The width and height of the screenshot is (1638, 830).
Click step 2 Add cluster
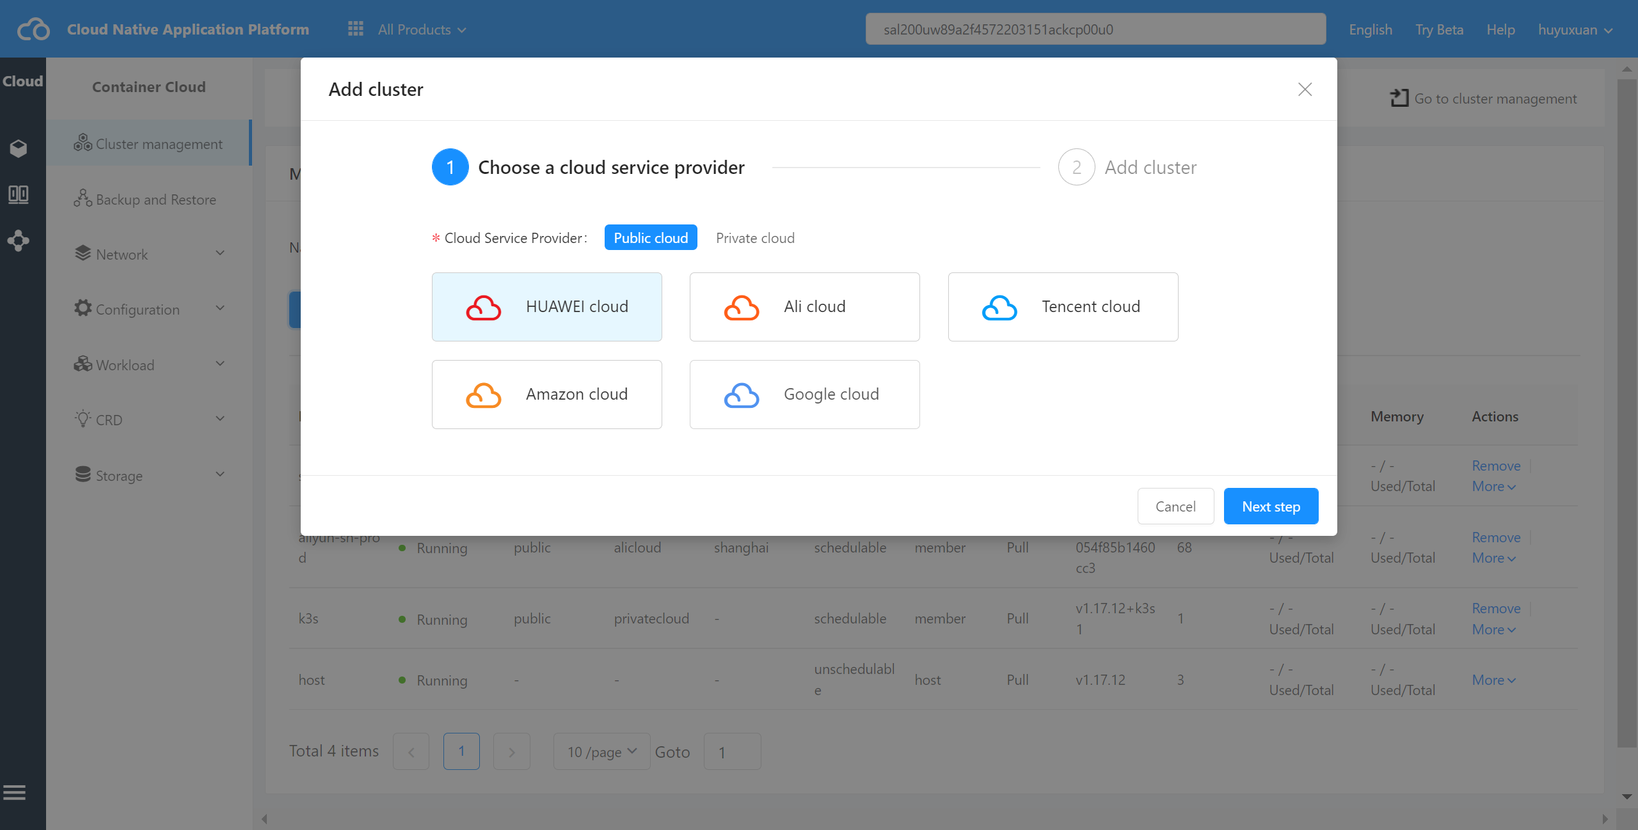[1127, 167]
